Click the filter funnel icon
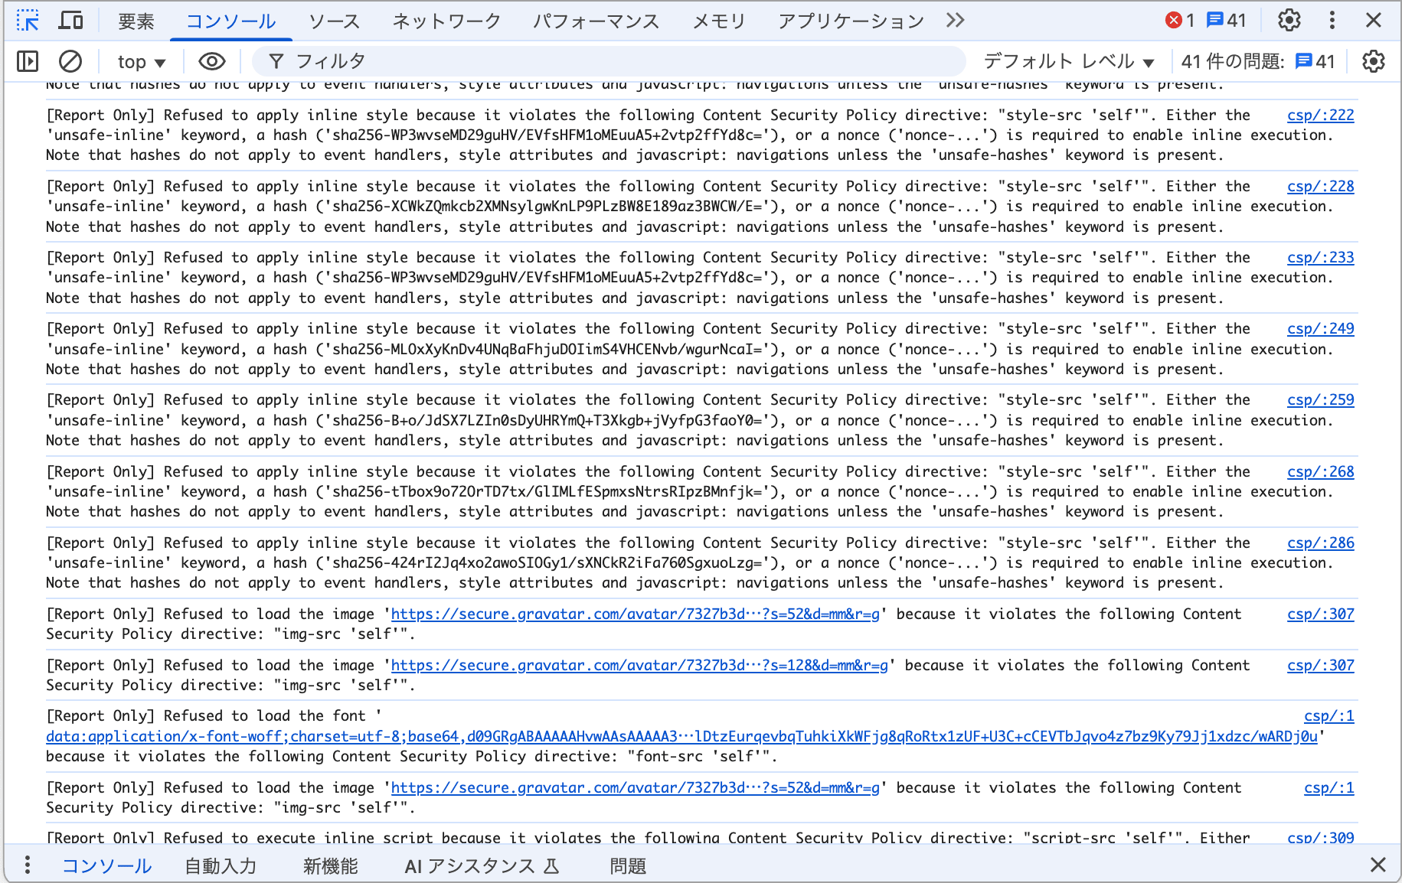The width and height of the screenshot is (1402, 883). pyautogui.click(x=276, y=61)
